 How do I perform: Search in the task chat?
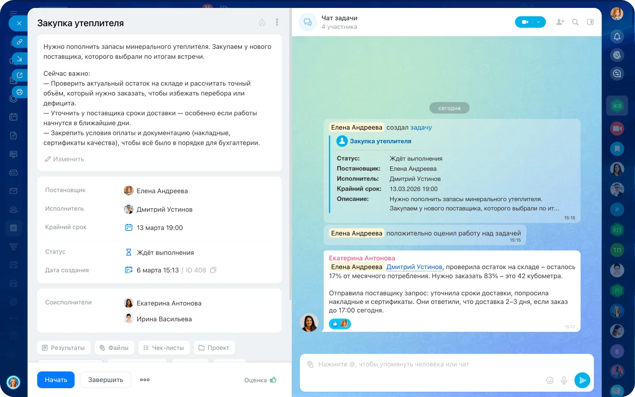pos(575,22)
